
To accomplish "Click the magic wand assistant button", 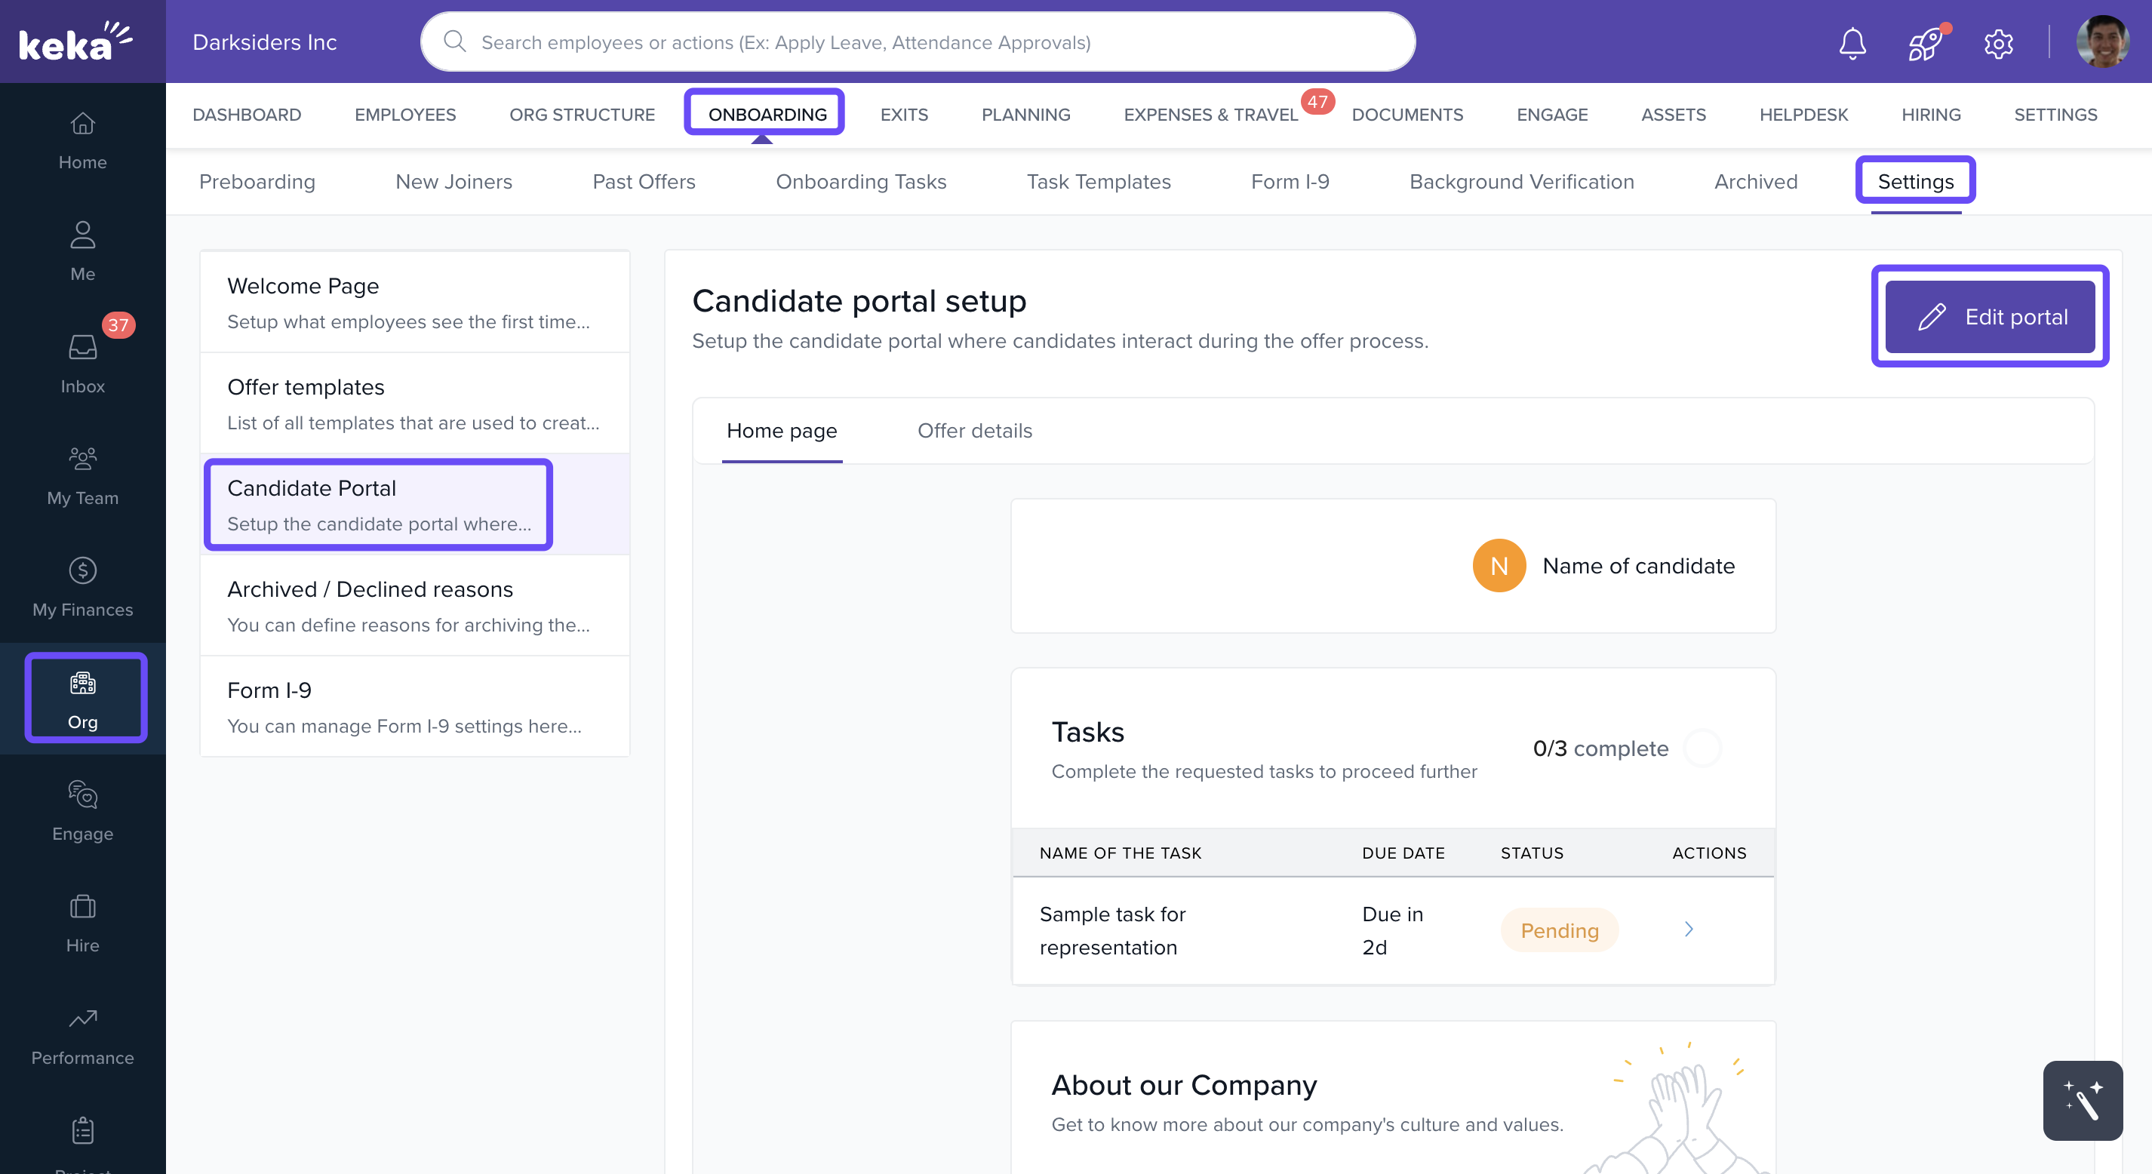I will pyautogui.click(x=2082, y=1099).
